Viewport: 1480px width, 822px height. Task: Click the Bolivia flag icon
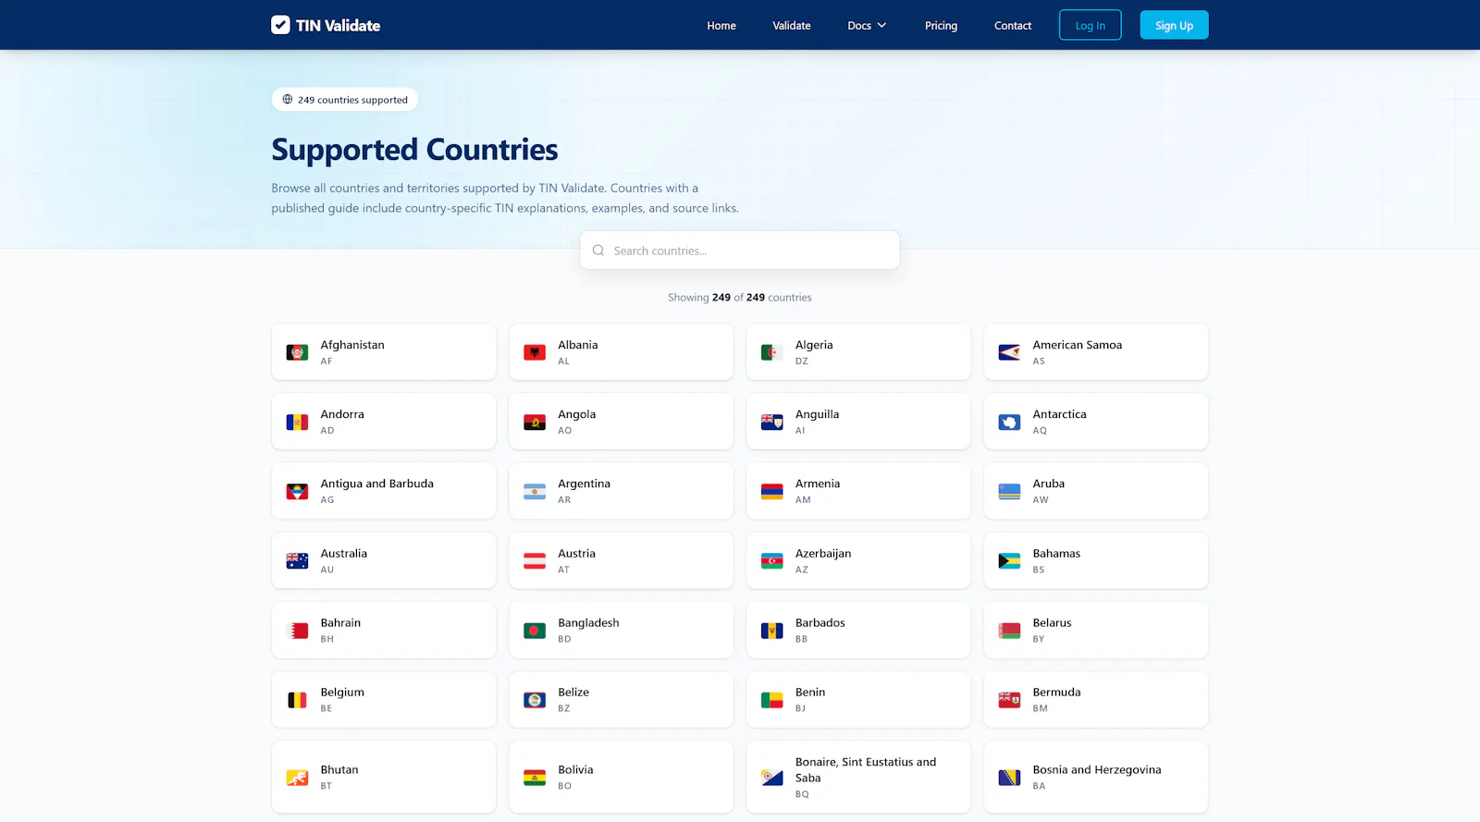(x=535, y=778)
